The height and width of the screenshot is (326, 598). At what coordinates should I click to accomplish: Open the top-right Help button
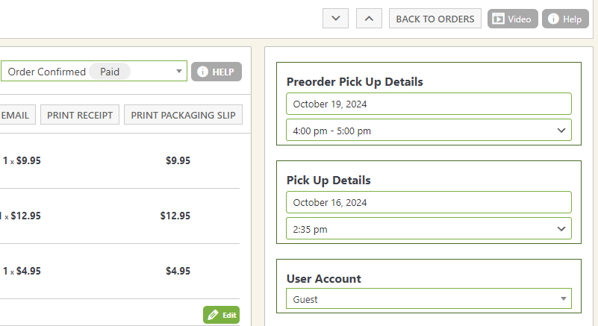click(565, 19)
